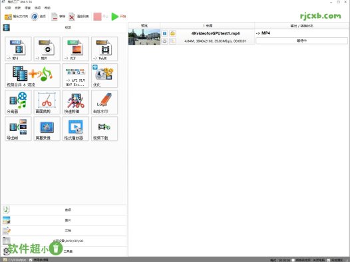
Task: Choose the -> MKV conversion tile
Action: 47,49
